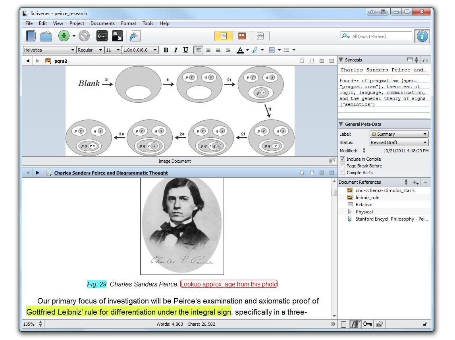The image size is (455, 340).
Task: Click the Binder icon in the toolbar
Action: pyautogui.click(x=31, y=36)
